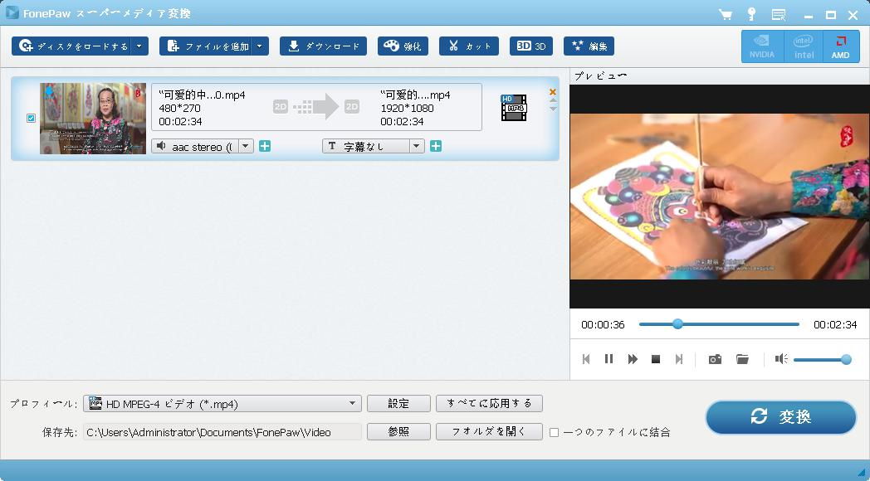This screenshot has height=481, width=870.
Task: Enable merge into one file checkbox
Action: pos(554,432)
